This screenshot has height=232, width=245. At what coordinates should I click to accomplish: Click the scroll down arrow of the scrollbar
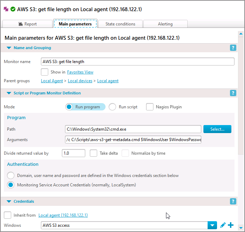tap(241, 228)
